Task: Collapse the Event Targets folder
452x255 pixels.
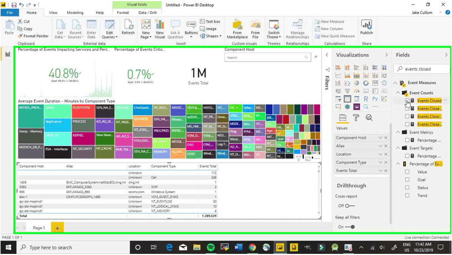Action: click(398, 148)
